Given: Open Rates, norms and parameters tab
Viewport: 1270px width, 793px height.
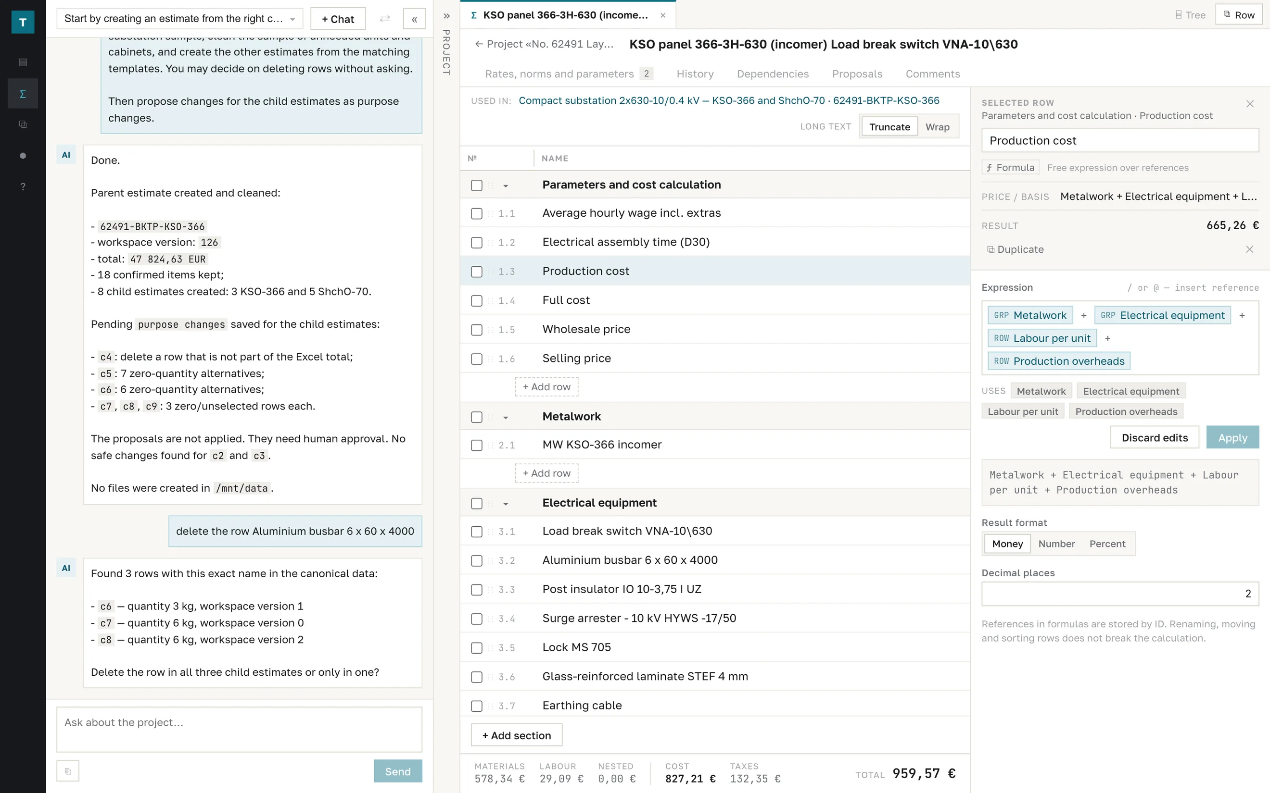Looking at the screenshot, I should [x=569, y=74].
